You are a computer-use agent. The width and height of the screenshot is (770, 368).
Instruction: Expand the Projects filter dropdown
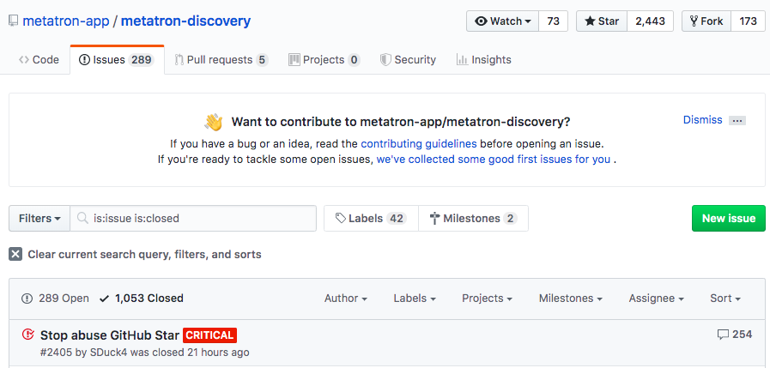487,299
